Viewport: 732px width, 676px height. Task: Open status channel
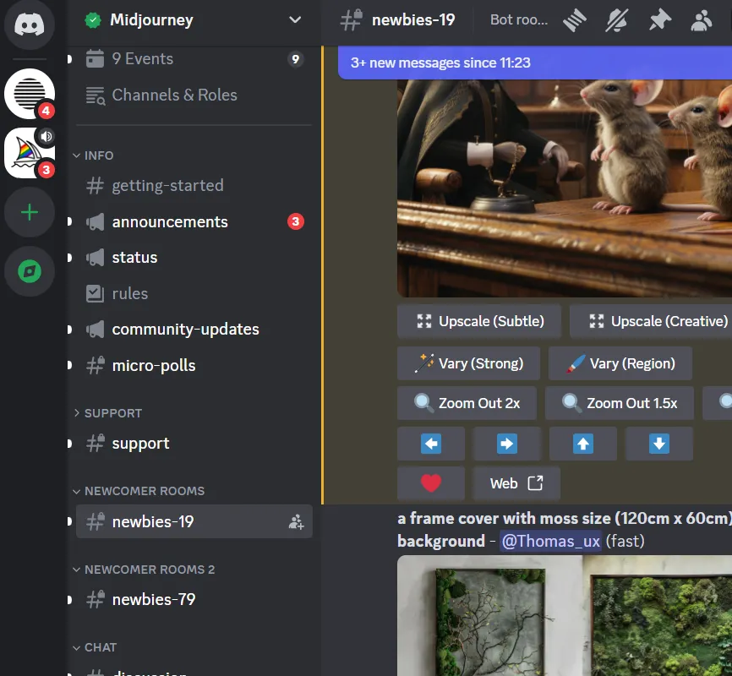194,257
